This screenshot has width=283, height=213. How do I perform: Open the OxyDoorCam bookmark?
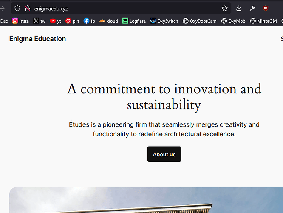199,21
